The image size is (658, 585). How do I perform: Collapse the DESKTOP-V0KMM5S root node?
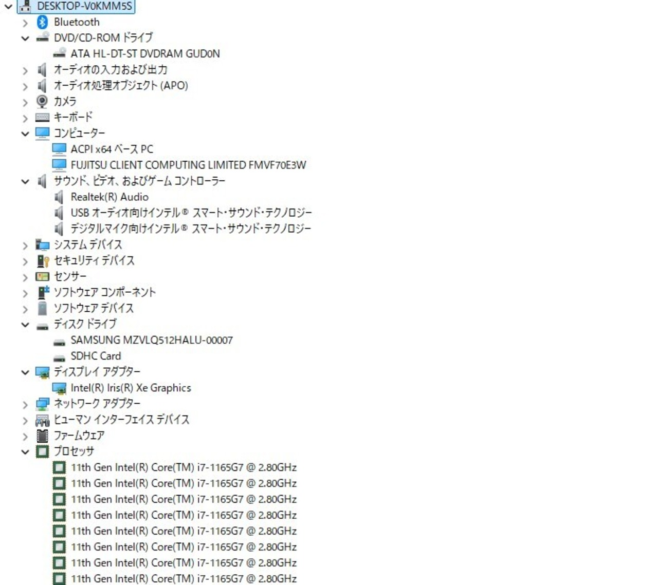(x=8, y=7)
